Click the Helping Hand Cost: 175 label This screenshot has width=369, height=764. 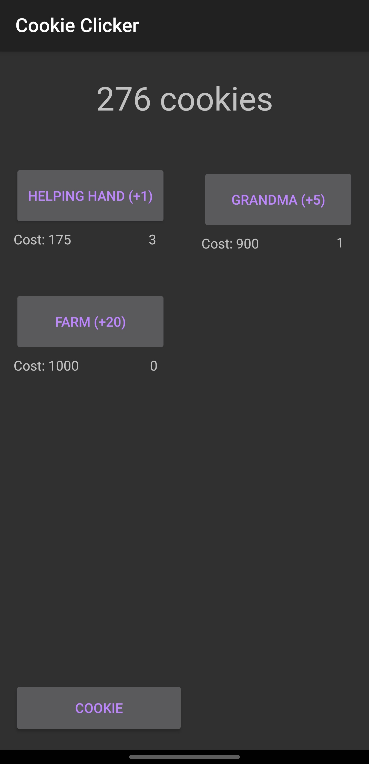point(42,240)
